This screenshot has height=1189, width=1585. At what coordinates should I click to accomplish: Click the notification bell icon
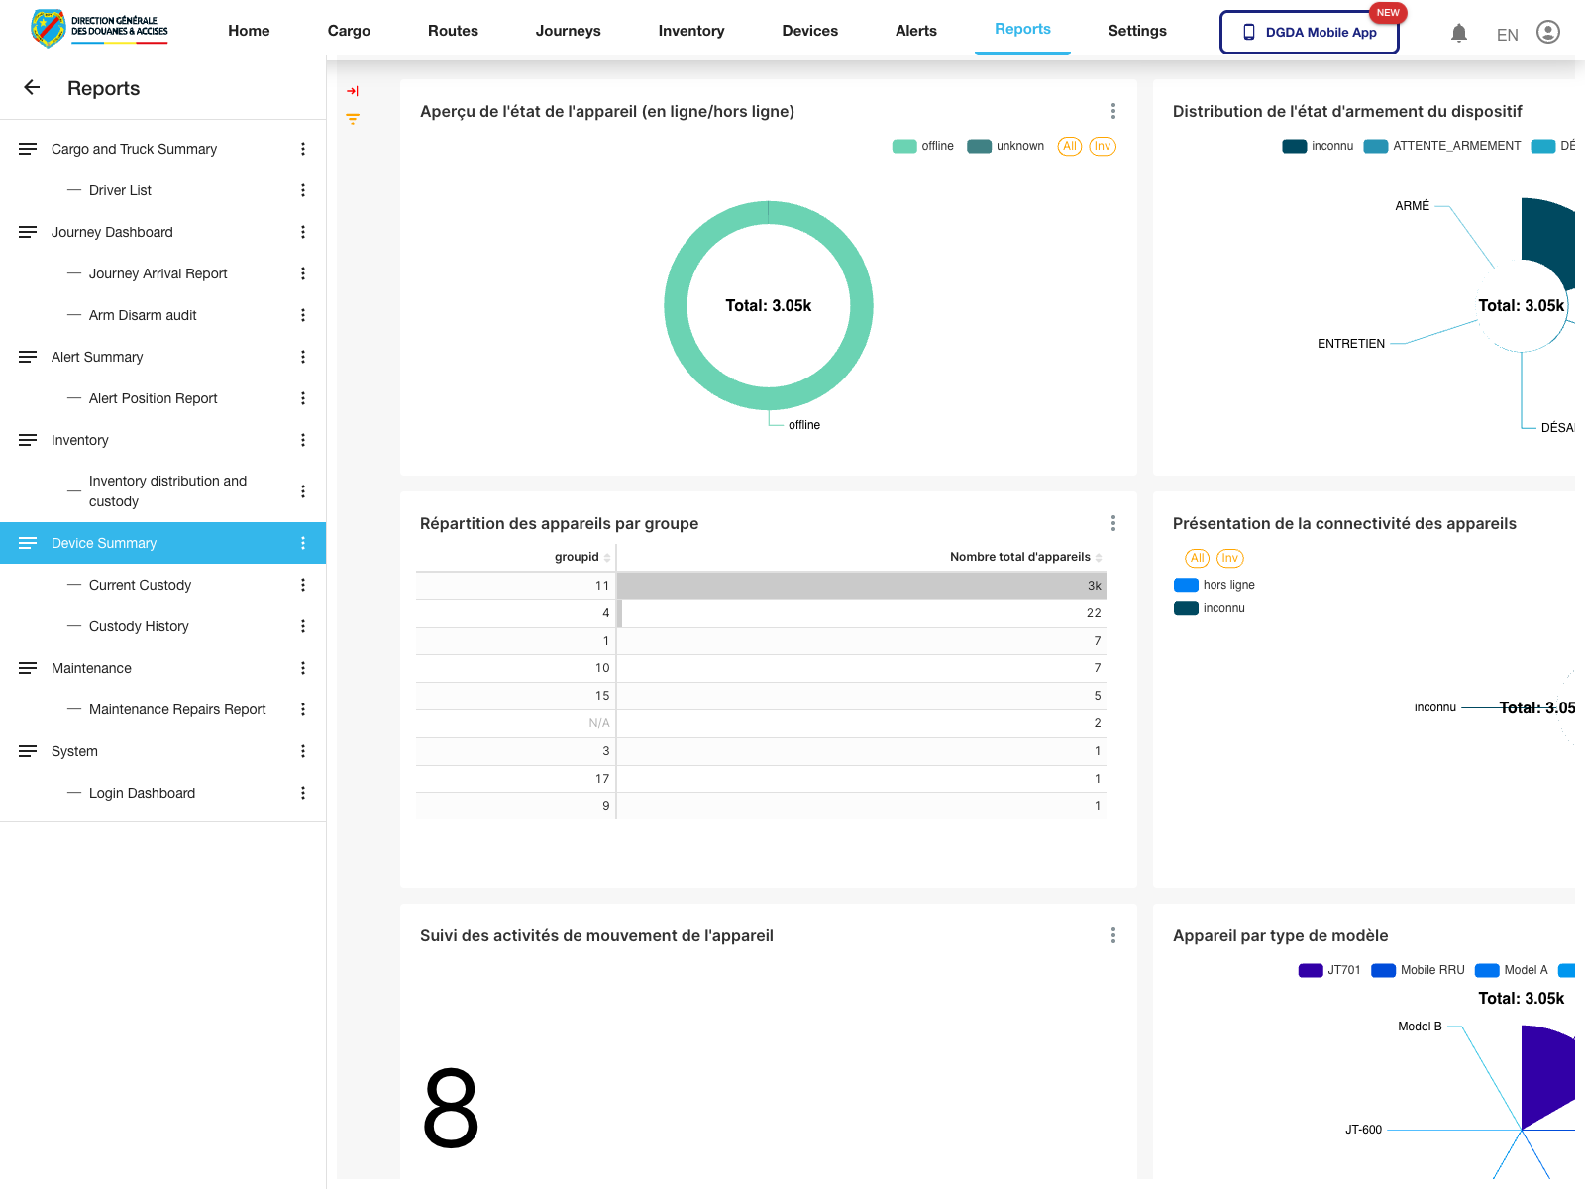point(1458,33)
